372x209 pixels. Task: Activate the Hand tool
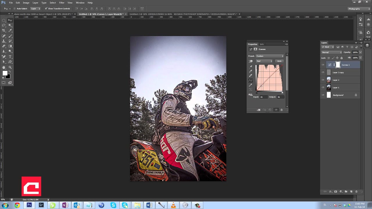click(4, 67)
